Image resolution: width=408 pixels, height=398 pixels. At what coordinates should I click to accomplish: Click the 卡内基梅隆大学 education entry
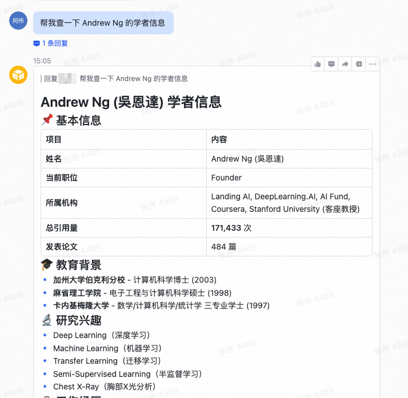pos(161,305)
